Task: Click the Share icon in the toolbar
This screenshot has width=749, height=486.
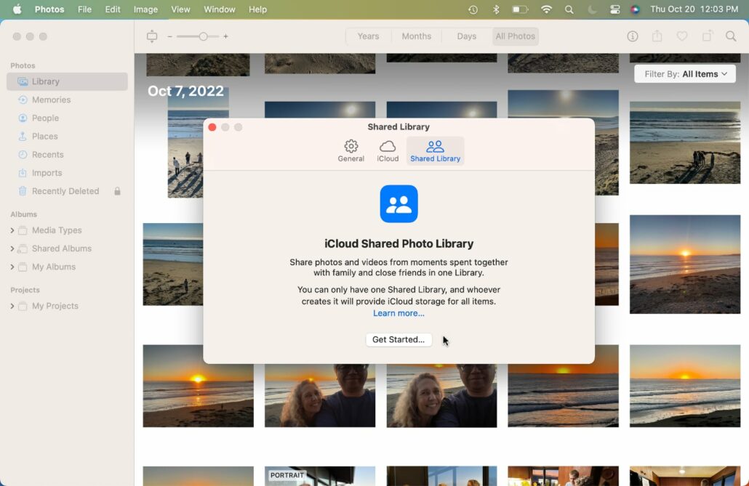Action: [x=657, y=36]
